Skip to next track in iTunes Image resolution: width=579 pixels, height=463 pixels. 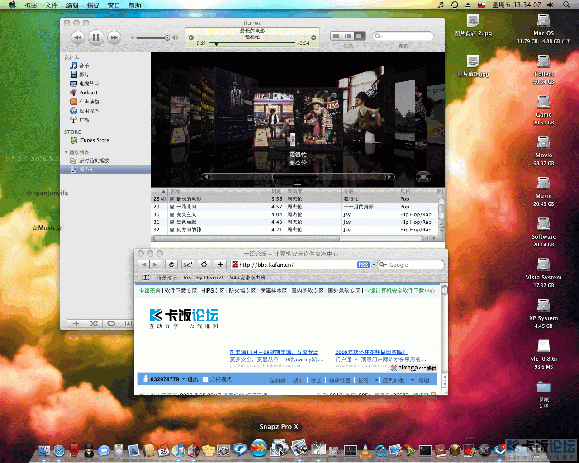pos(114,38)
